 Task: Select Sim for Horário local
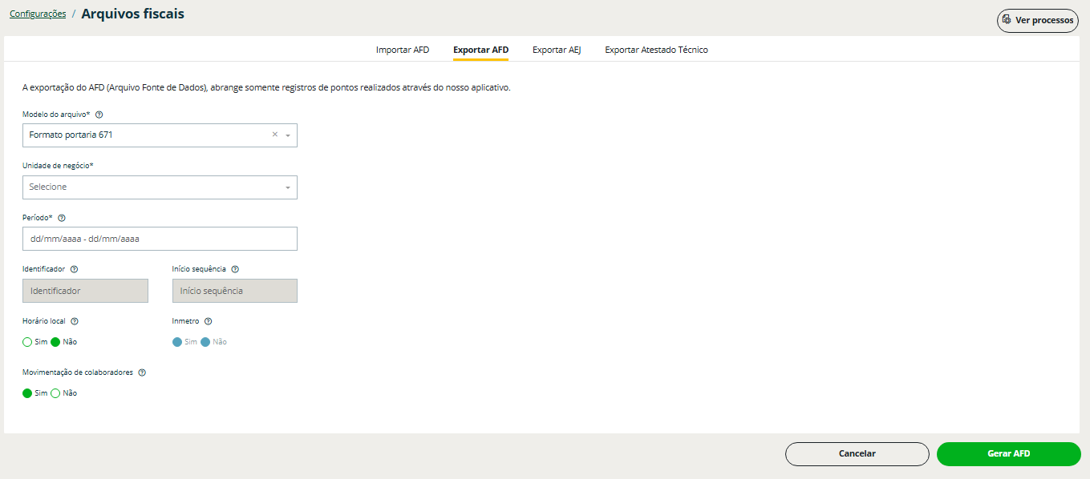(28, 342)
